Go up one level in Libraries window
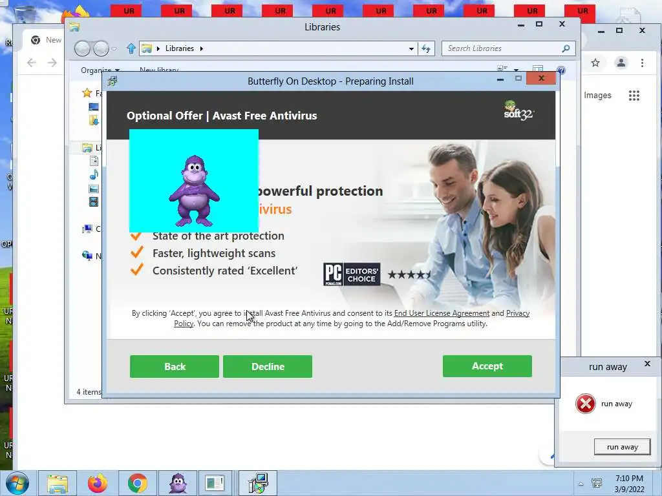 (131, 48)
